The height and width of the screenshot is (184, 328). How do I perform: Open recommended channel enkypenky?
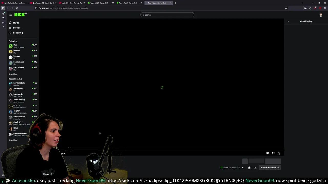[23, 95]
